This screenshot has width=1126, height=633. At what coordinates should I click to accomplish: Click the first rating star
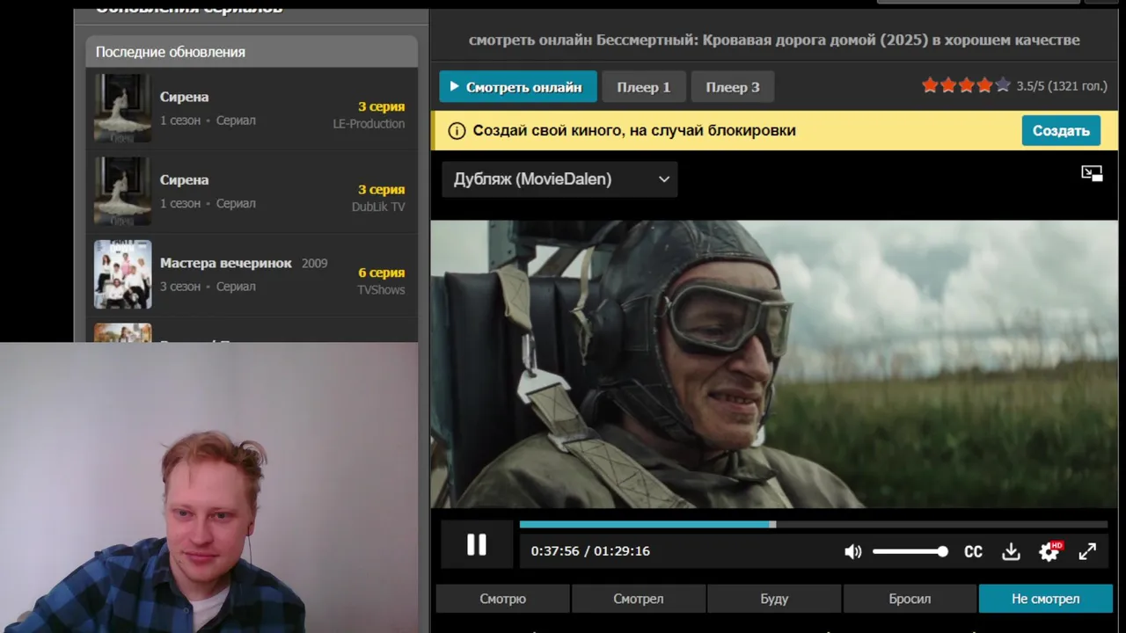pyautogui.click(x=930, y=85)
